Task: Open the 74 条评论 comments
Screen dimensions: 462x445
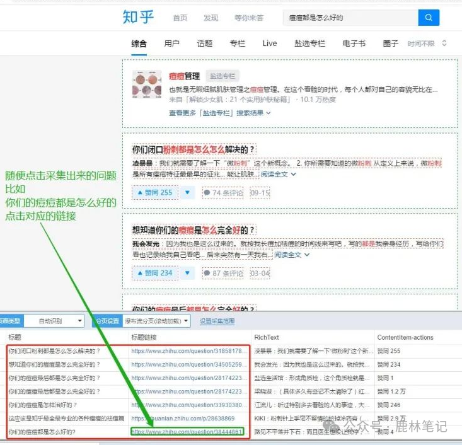Action: (223, 193)
